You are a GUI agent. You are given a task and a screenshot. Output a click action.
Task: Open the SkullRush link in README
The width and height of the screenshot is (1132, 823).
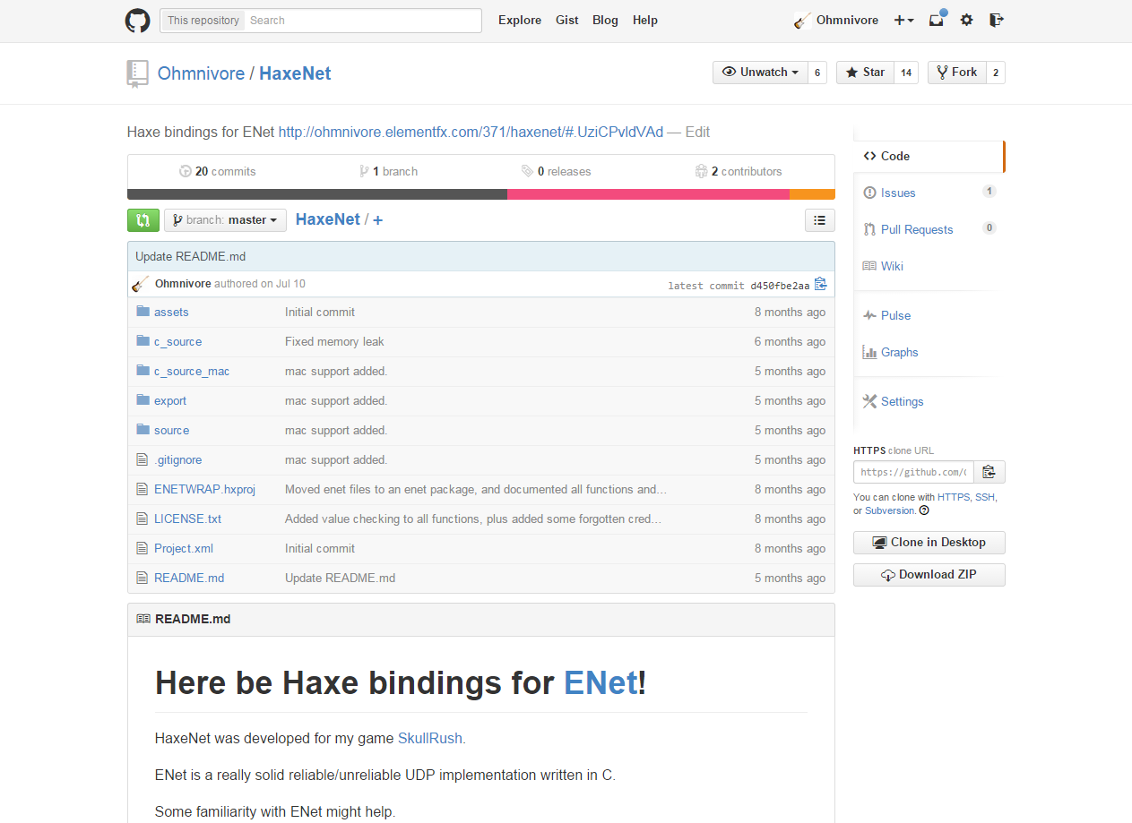click(x=430, y=739)
